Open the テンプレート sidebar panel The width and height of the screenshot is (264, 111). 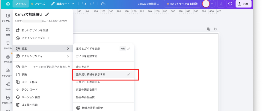7,18
